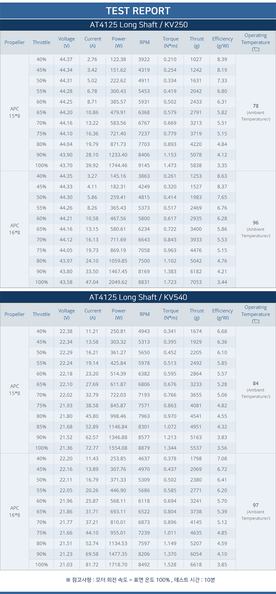Click operating temperature value 84
276x594 pixels.
[256, 383]
